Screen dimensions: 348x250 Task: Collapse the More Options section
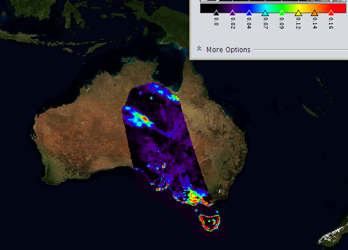coord(199,49)
